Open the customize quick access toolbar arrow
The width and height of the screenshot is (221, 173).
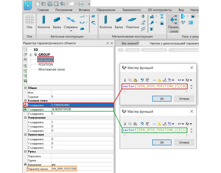(x=89, y=4)
